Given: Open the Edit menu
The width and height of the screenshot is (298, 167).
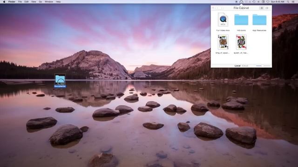Looking at the screenshot, I should click(27, 2).
